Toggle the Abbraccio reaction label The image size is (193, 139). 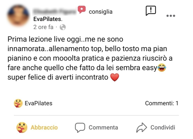point(44,127)
